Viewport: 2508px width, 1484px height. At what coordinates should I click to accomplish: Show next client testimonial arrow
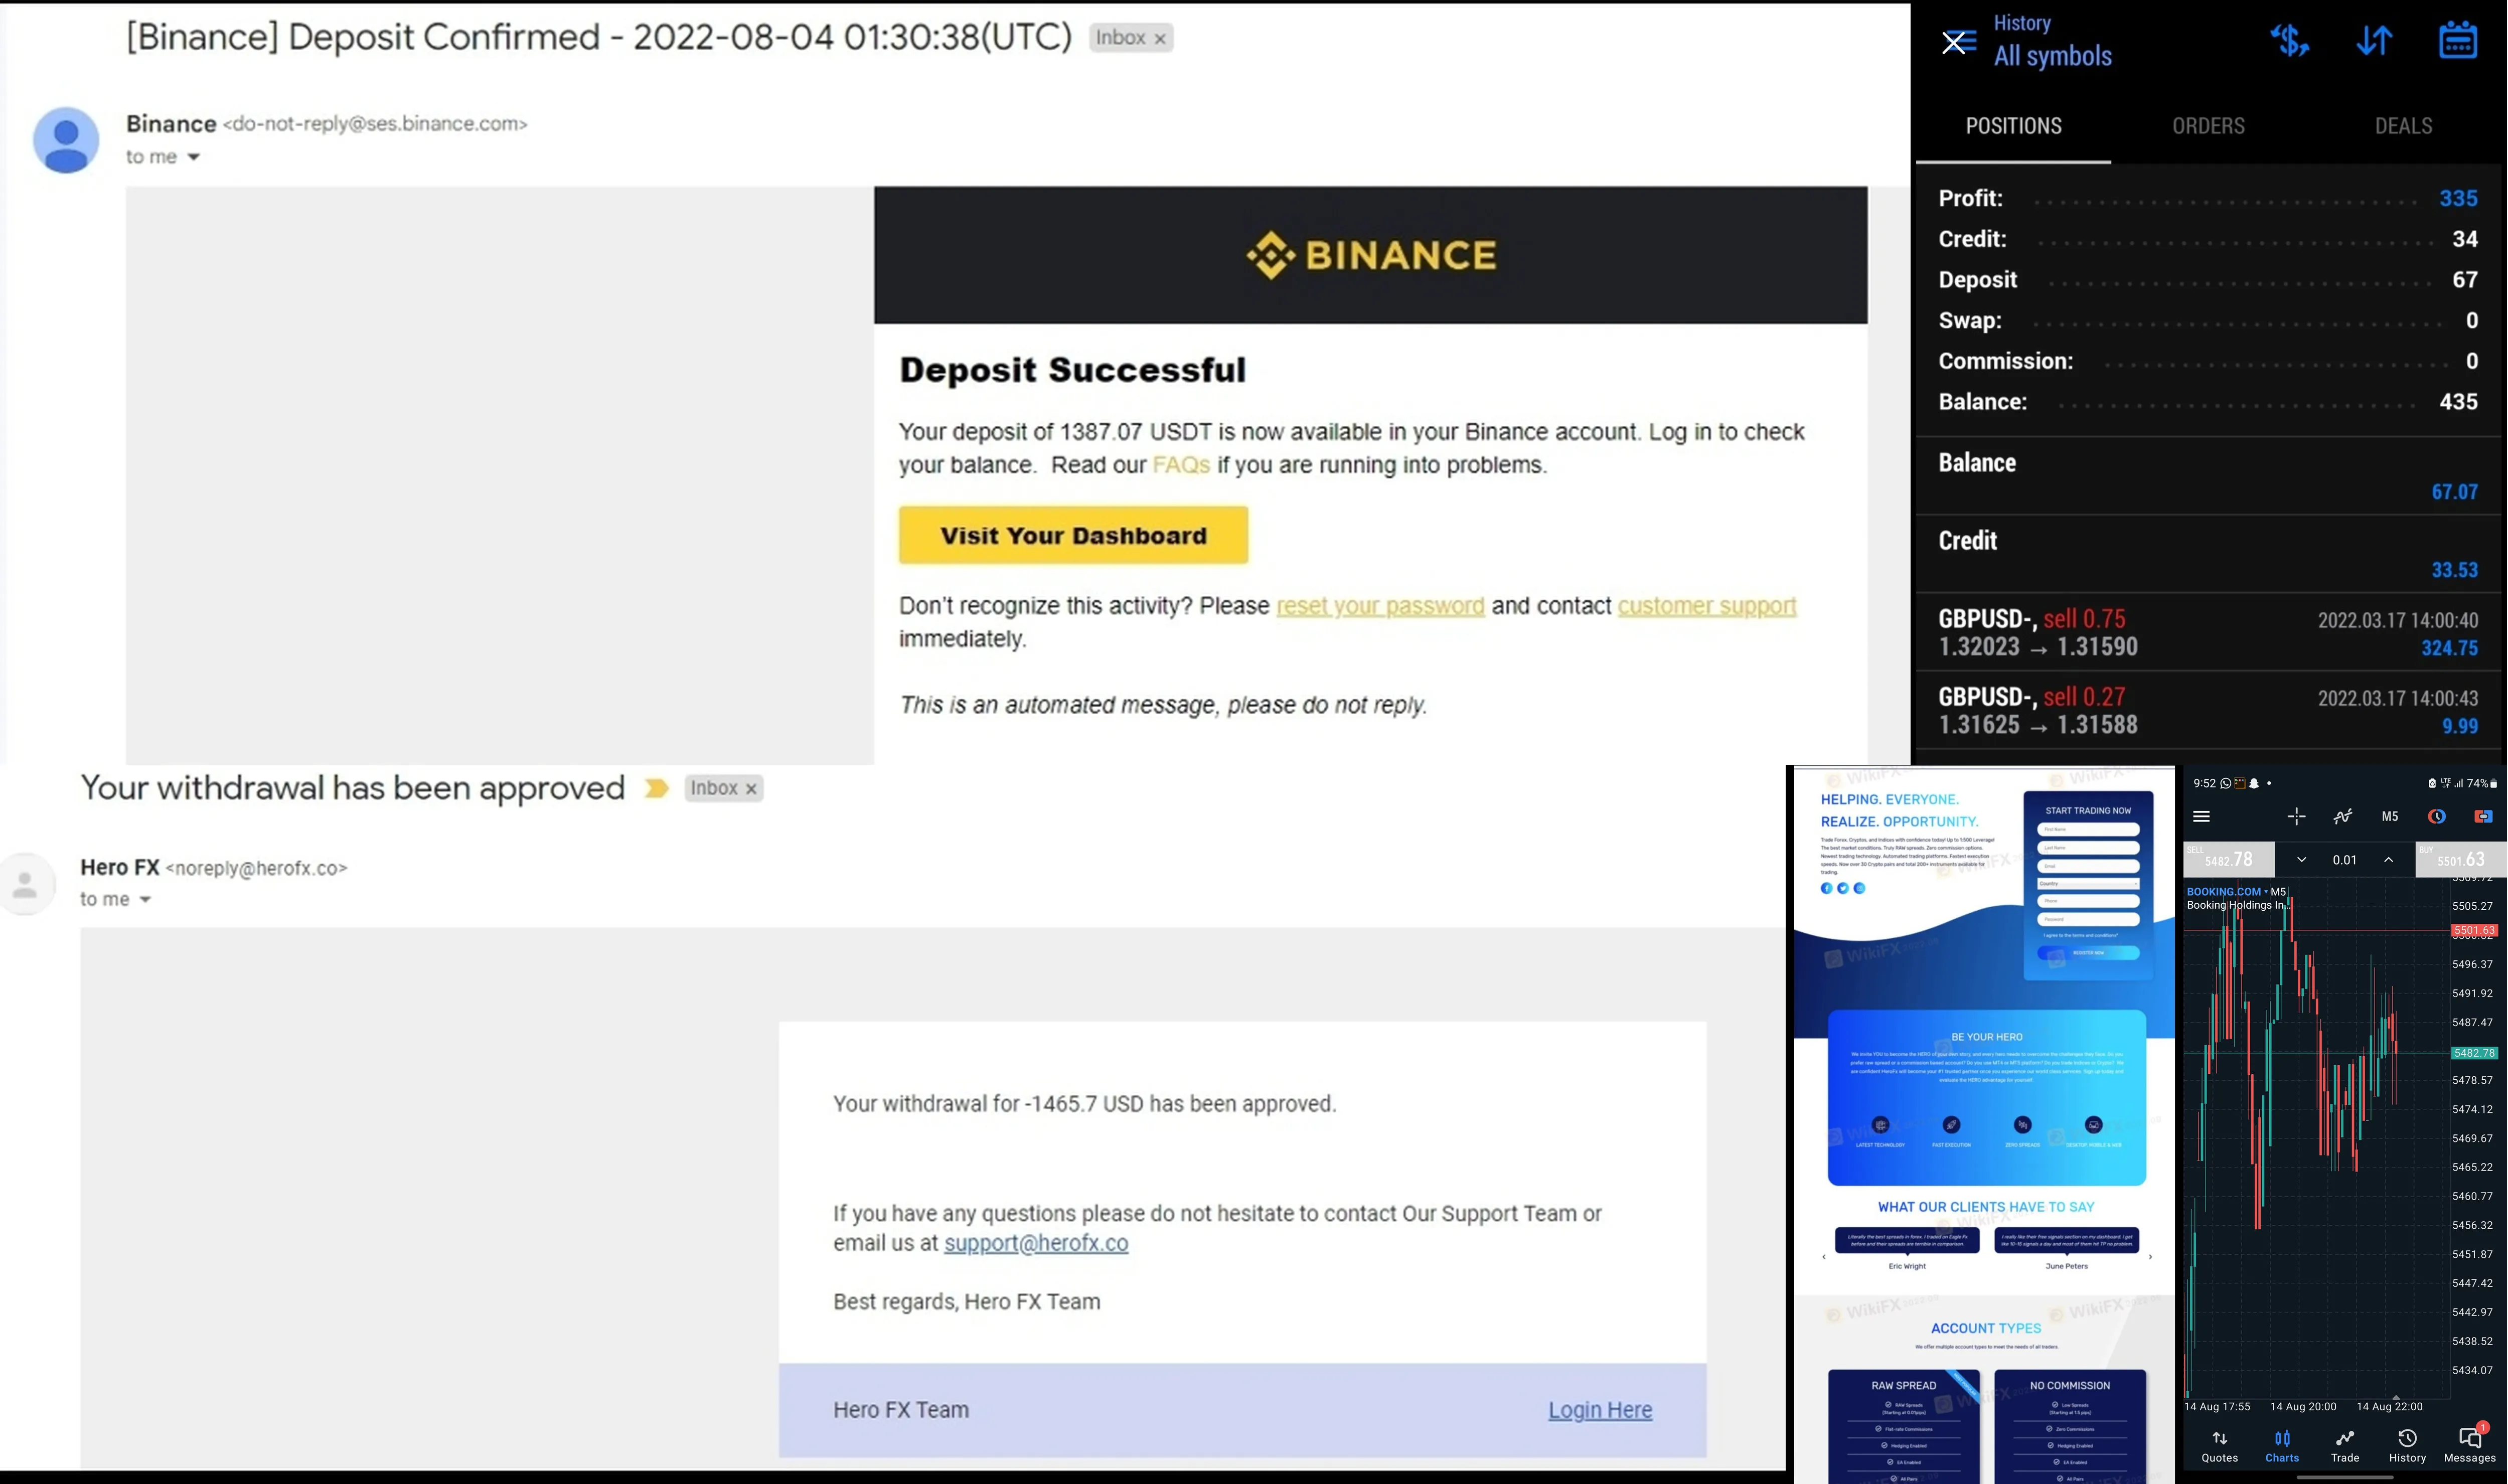tap(2151, 1257)
